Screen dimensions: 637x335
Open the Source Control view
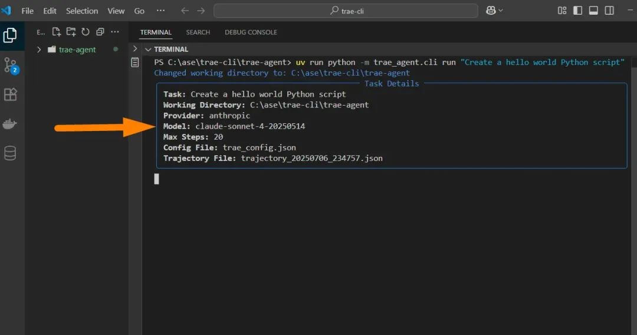(x=11, y=65)
